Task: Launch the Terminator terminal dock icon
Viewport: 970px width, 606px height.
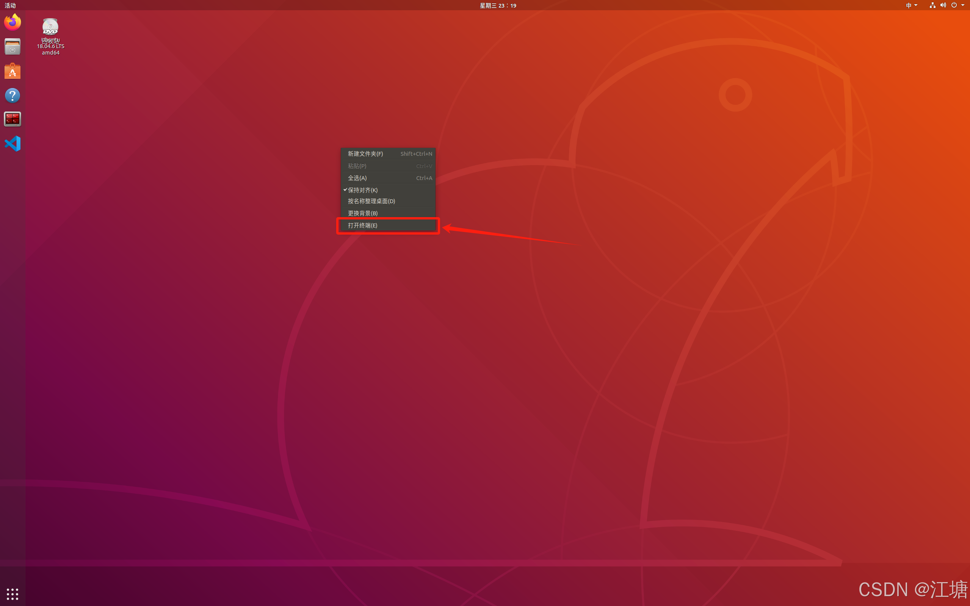Action: point(13,119)
